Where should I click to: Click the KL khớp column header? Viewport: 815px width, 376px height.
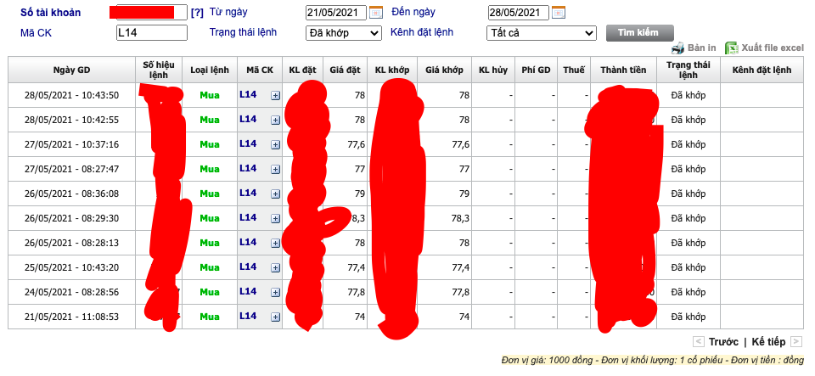(391, 70)
